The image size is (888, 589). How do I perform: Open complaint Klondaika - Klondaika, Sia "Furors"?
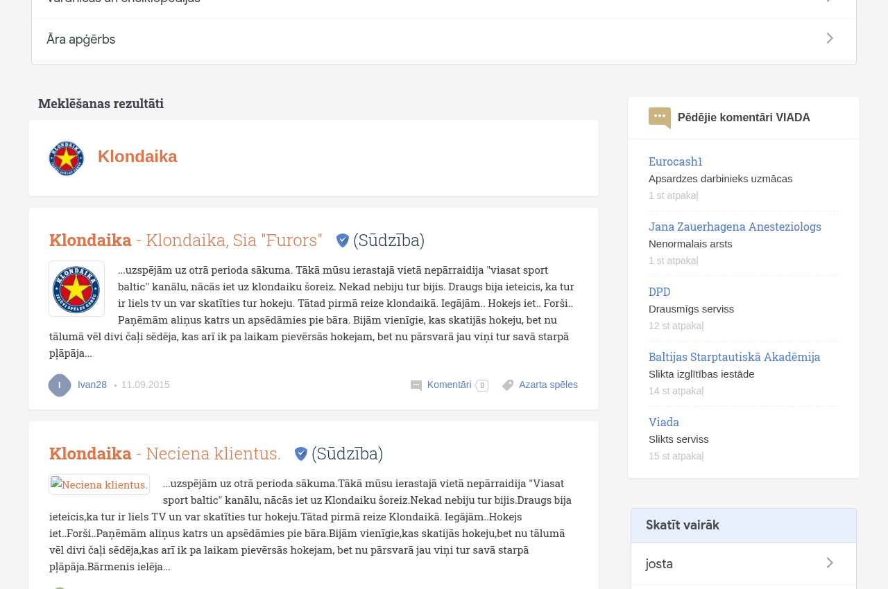[x=186, y=240]
